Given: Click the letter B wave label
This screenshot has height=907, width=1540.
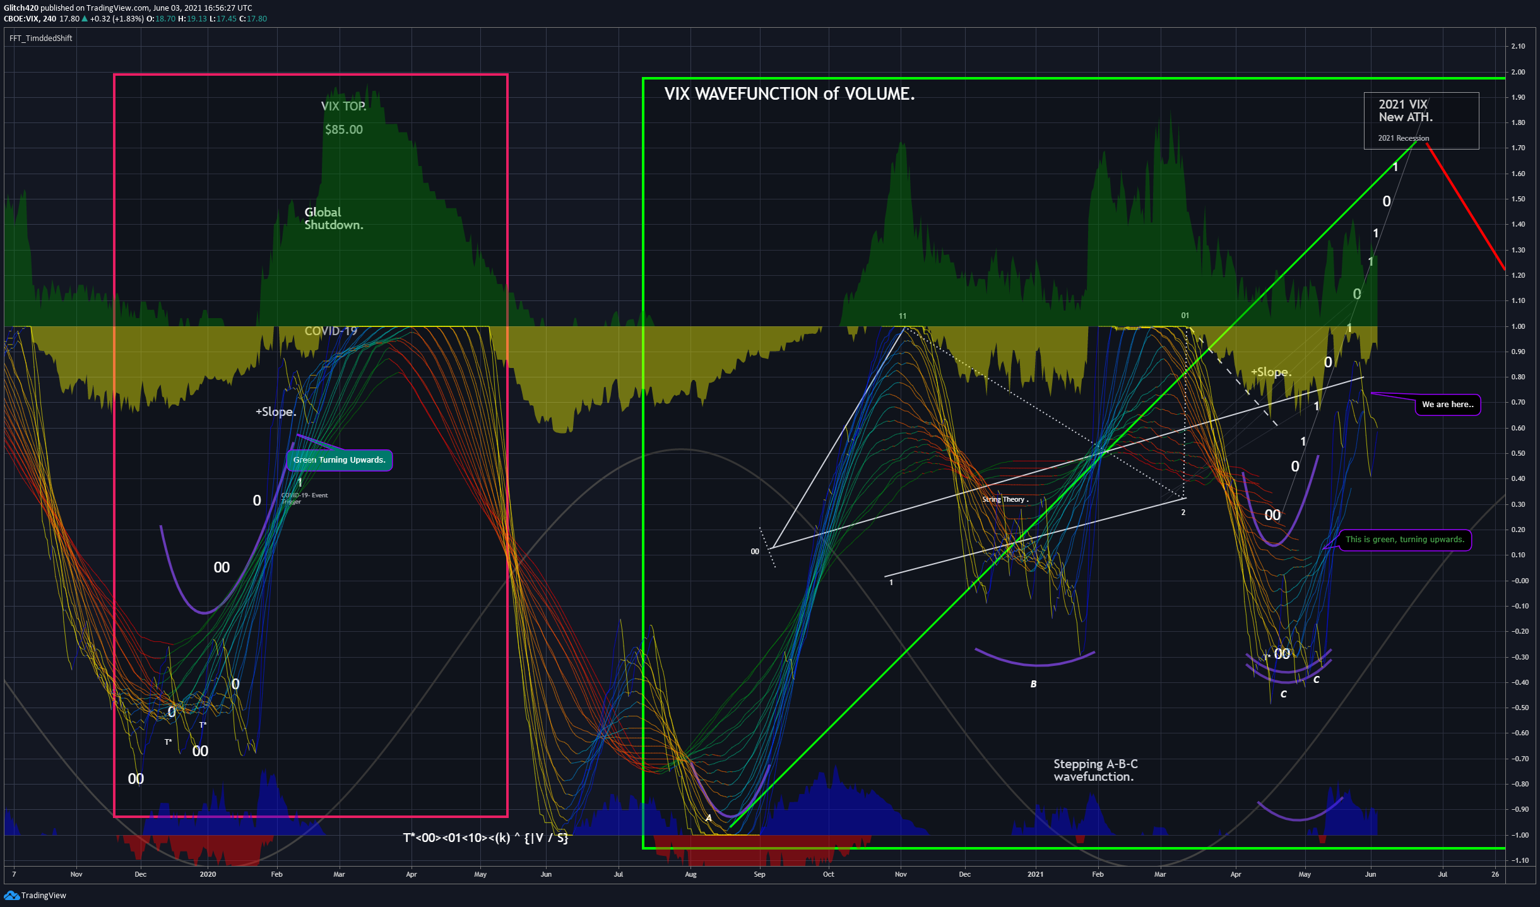Looking at the screenshot, I should pos(1033,684).
